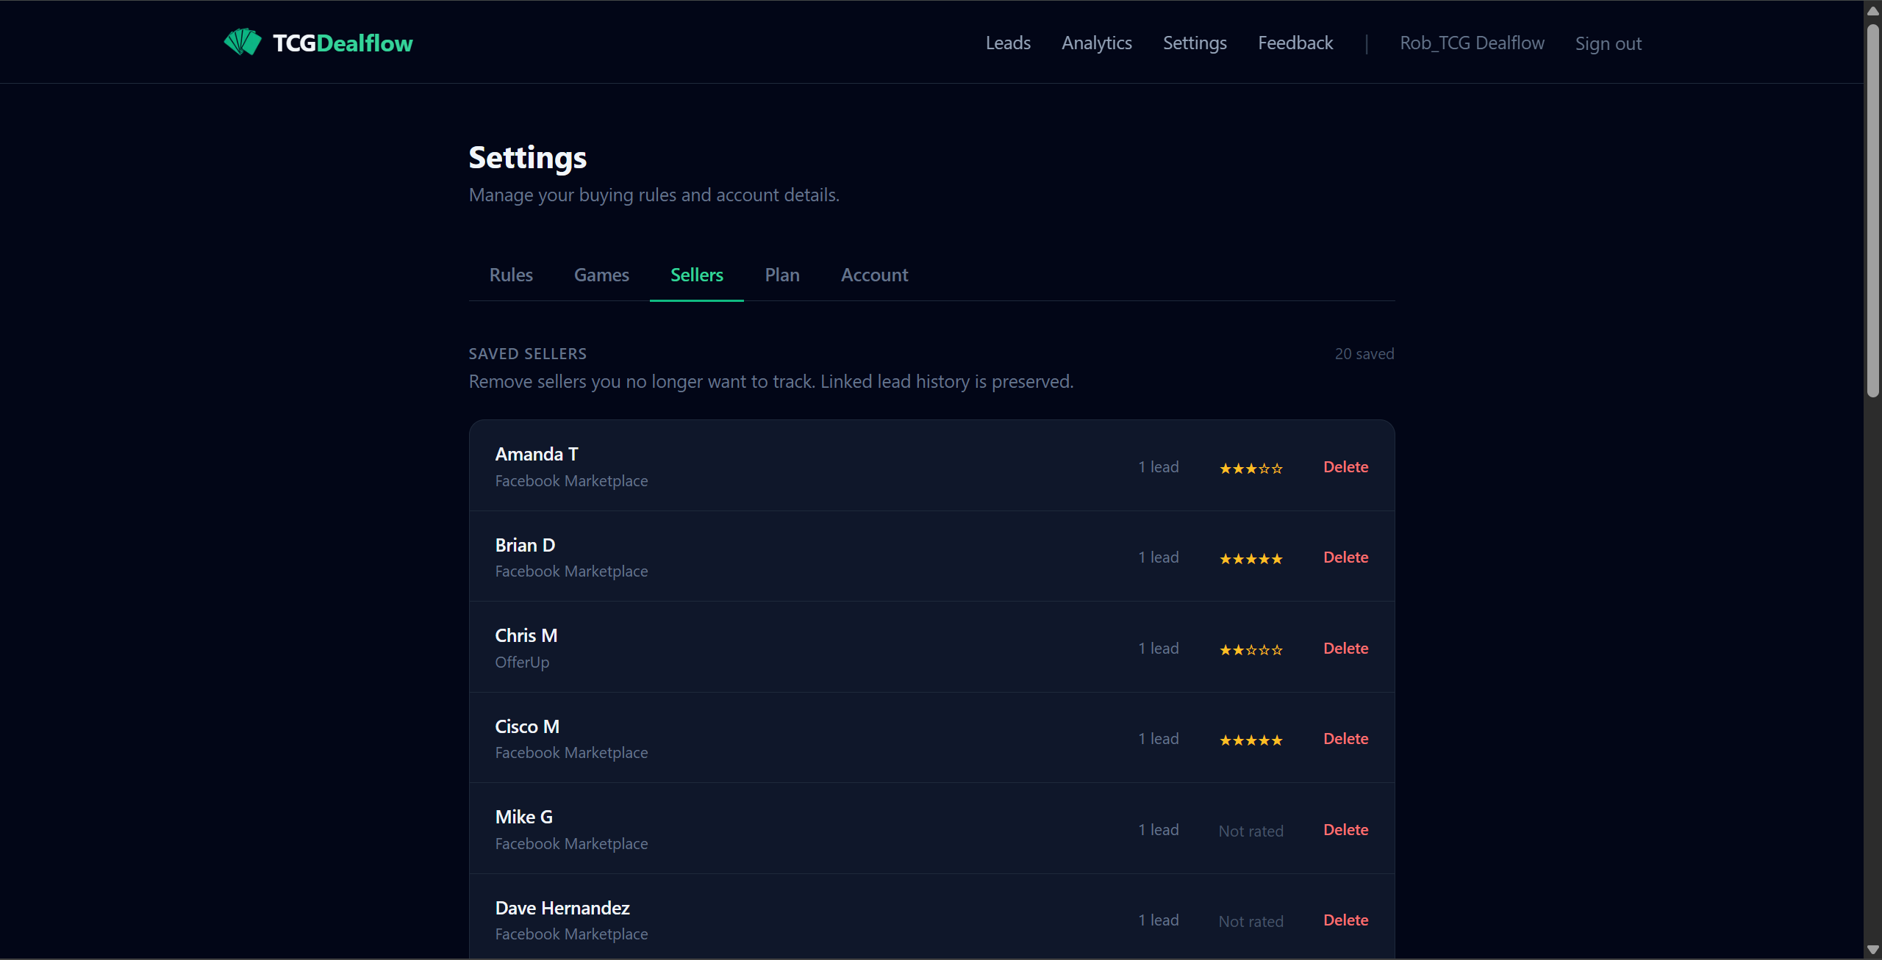The height and width of the screenshot is (960, 1882).
Task: Click the '20 saved' counter
Action: (x=1364, y=354)
